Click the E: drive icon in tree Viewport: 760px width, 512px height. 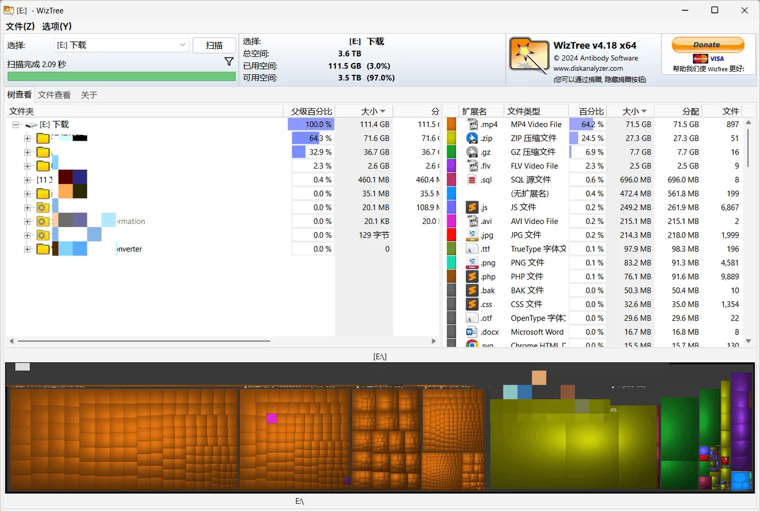point(31,125)
